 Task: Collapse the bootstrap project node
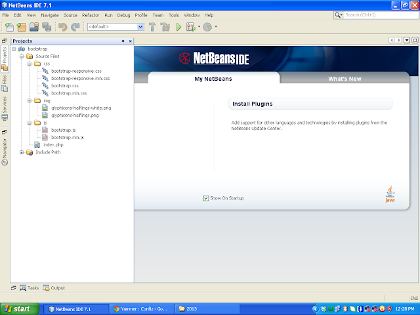point(14,49)
